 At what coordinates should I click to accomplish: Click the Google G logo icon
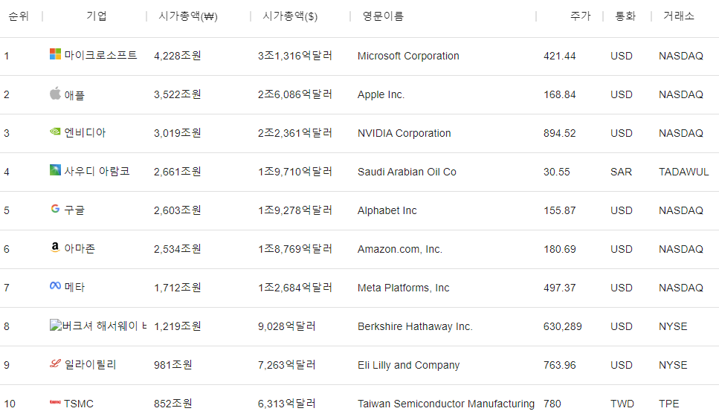pyautogui.click(x=55, y=208)
